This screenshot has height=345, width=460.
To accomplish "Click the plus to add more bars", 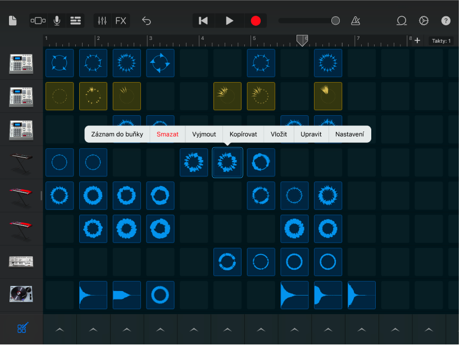I will (x=417, y=40).
